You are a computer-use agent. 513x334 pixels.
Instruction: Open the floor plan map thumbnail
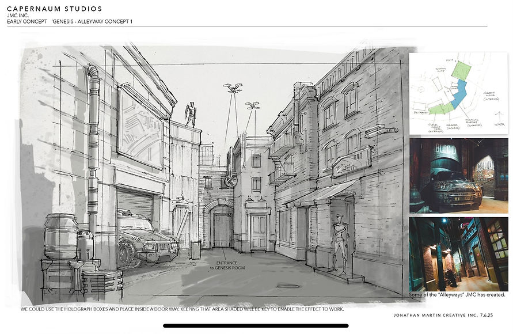pyautogui.click(x=458, y=93)
